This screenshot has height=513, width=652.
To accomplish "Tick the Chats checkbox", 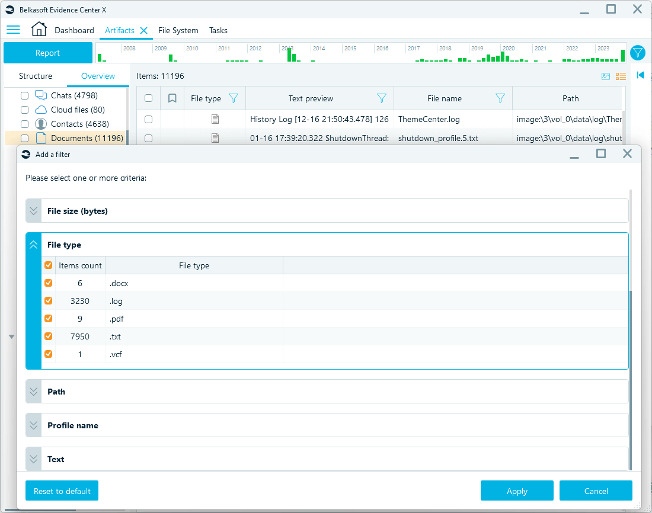I will [x=24, y=95].
